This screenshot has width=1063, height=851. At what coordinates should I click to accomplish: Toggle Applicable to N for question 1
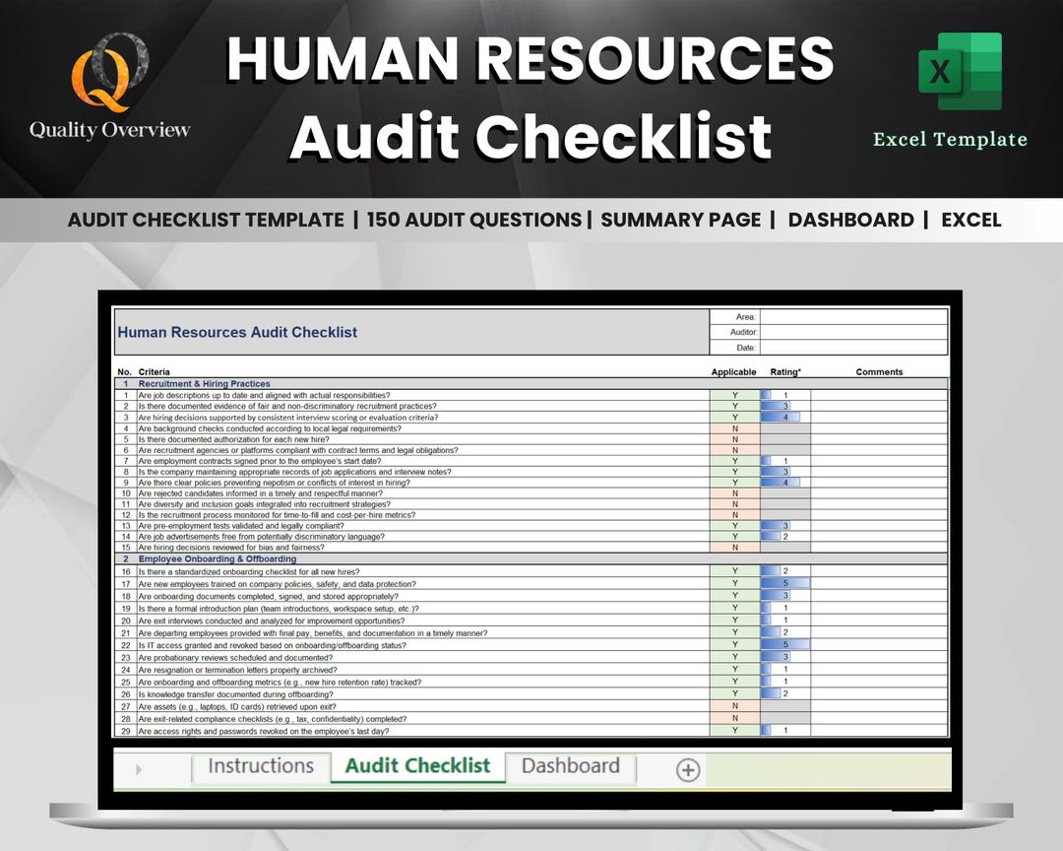(x=734, y=394)
